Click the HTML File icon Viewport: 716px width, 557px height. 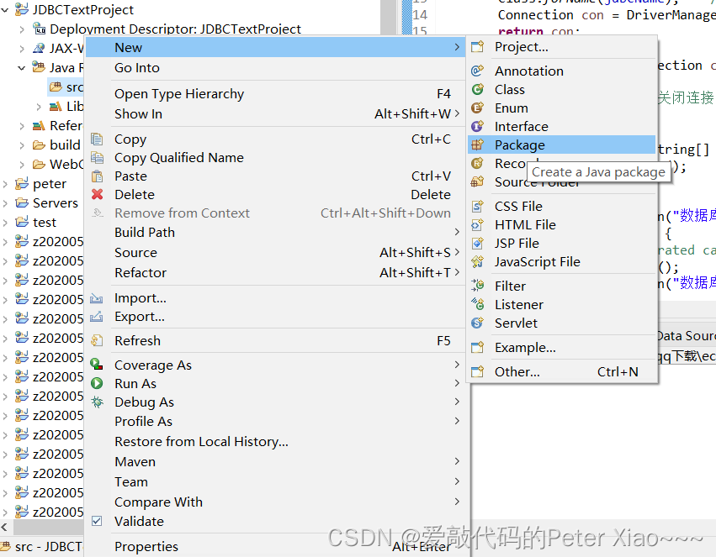[477, 224]
